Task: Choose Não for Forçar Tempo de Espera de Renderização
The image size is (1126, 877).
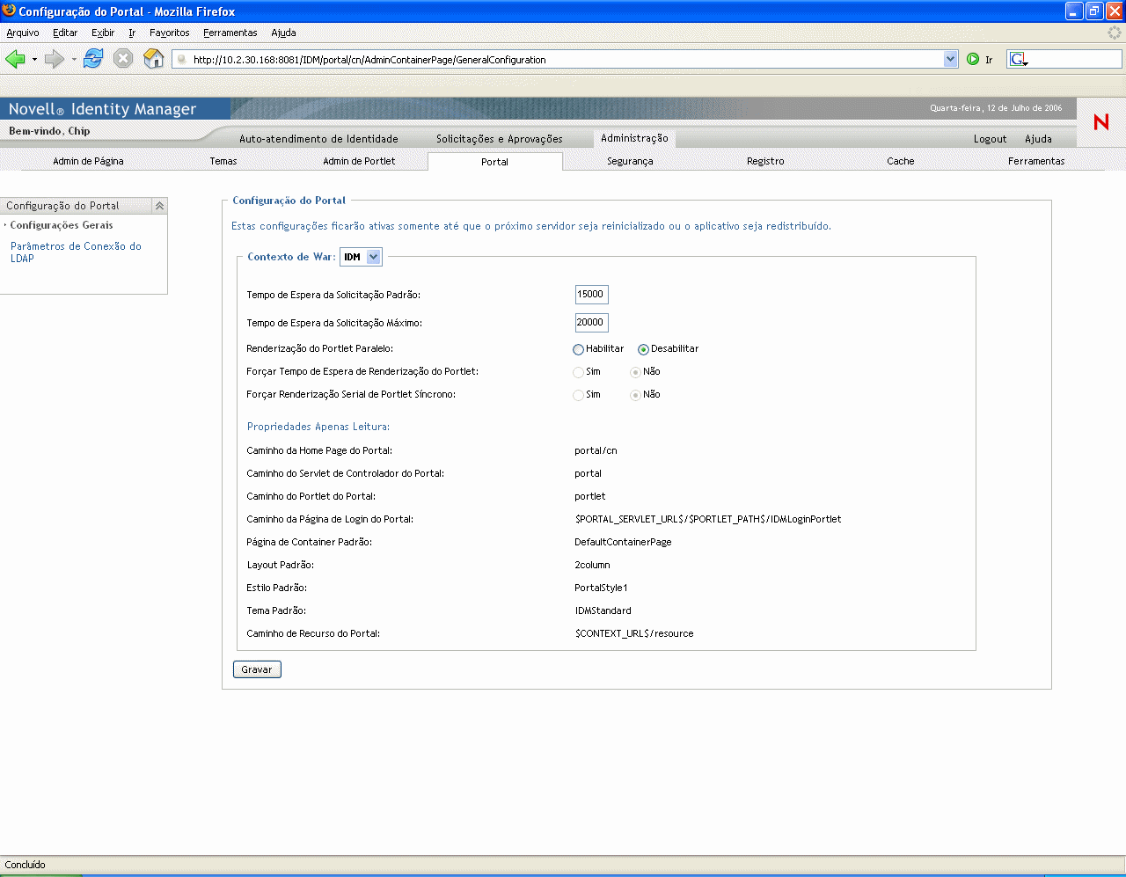Action: click(635, 372)
